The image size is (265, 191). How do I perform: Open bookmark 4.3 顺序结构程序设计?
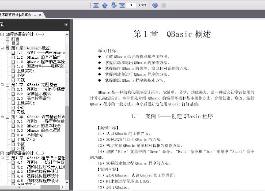coord(38,172)
